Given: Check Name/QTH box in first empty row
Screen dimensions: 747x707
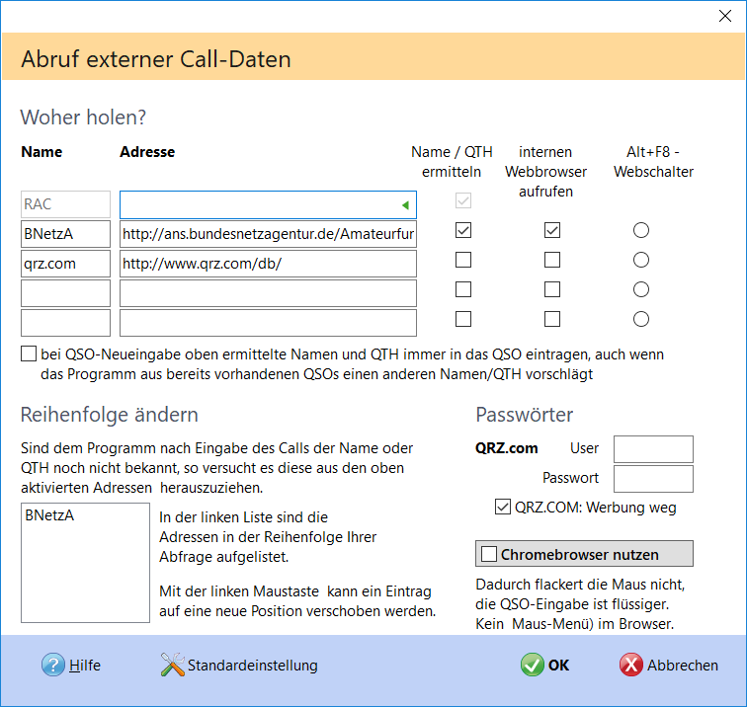Looking at the screenshot, I should pos(463,289).
